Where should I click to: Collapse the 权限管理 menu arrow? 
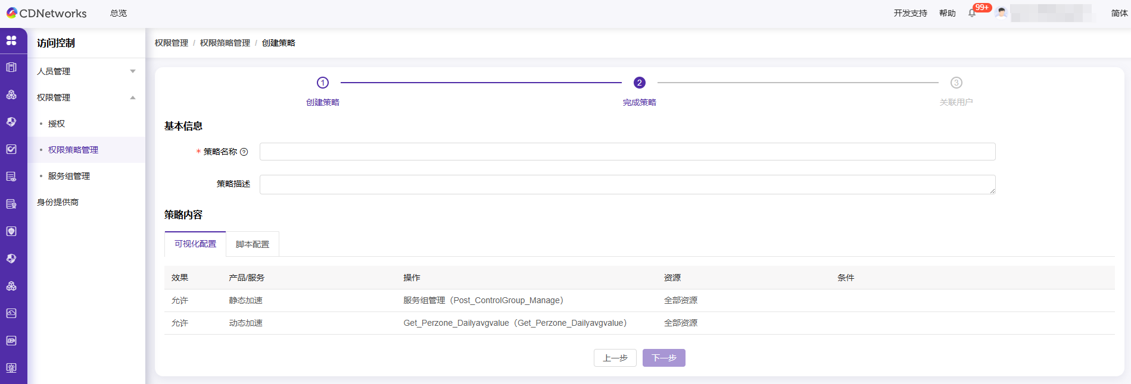click(133, 97)
